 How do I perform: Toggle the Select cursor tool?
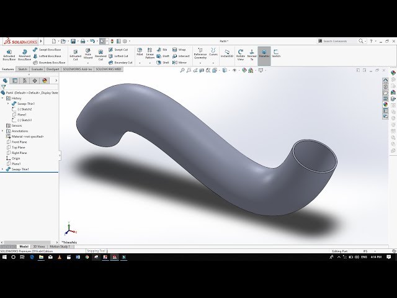[x=102, y=41]
